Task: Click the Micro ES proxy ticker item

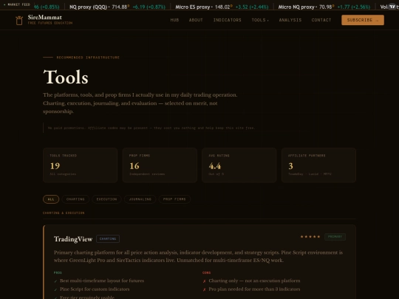Action: (x=222, y=7)
